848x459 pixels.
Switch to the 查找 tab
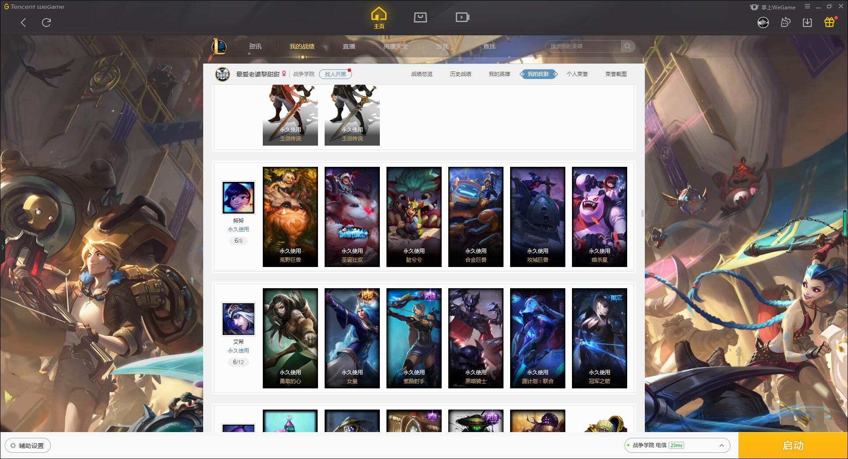(x=489, y=46)
